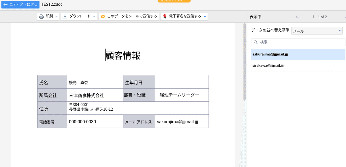
Task: Open the 電子署名を送信する dropdown chevron
Action: tap(205, 16)
